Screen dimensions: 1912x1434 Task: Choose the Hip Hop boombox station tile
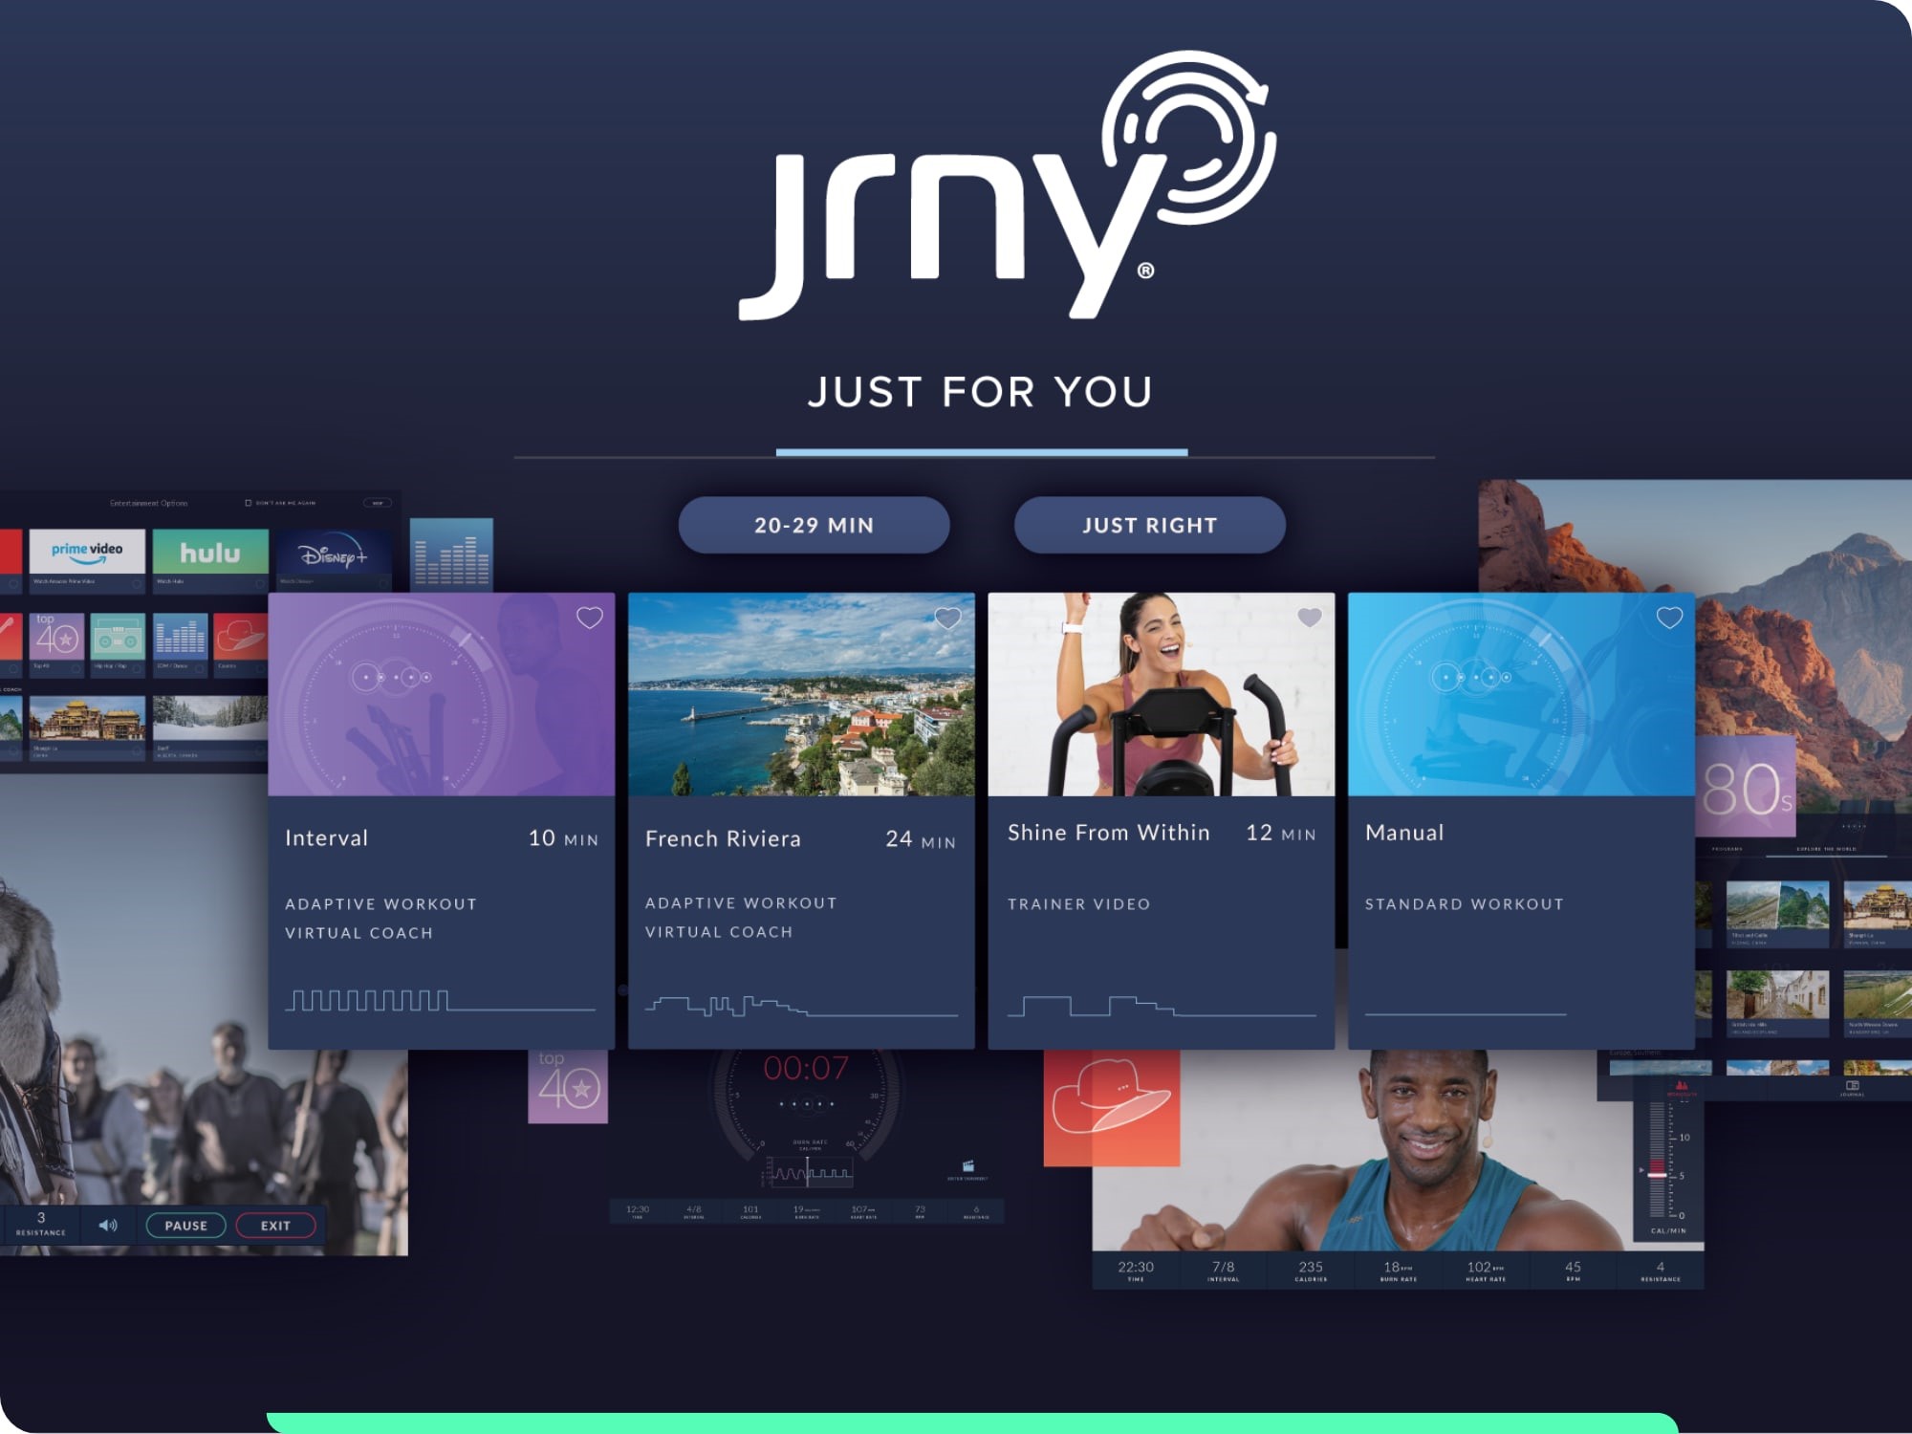click(118, 637)
